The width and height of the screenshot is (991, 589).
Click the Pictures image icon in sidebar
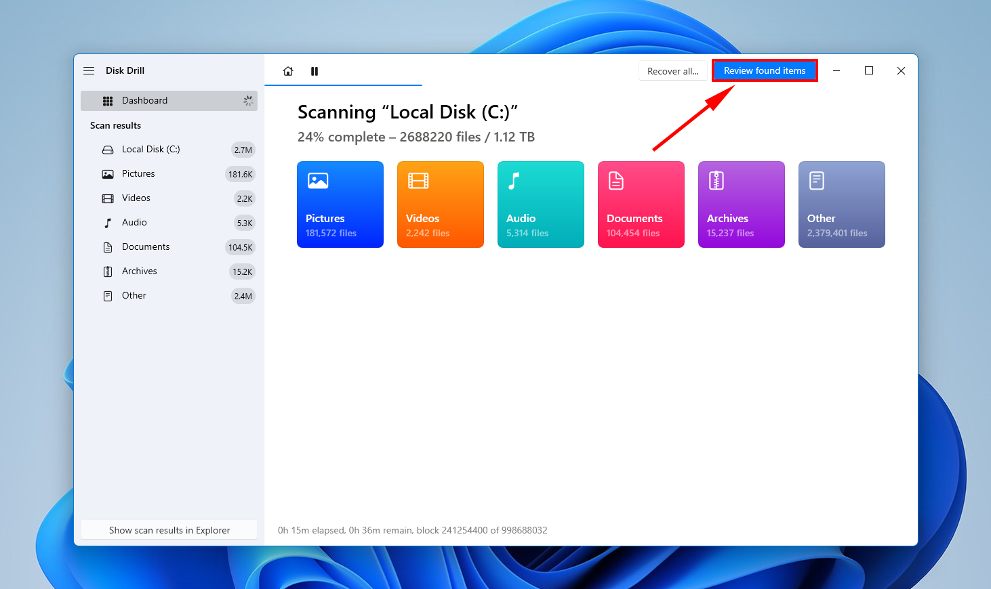(108, 174)
